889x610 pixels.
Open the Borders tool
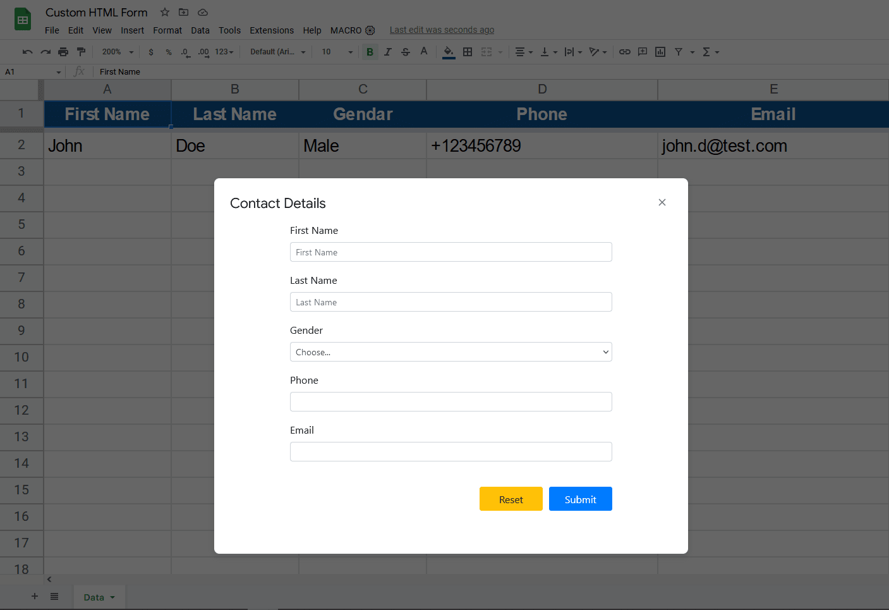[x=468, y=52]
